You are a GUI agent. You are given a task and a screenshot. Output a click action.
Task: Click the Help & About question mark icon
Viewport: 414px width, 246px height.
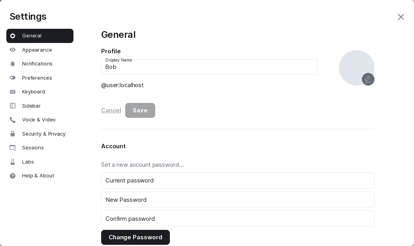[x=13, y=176]
